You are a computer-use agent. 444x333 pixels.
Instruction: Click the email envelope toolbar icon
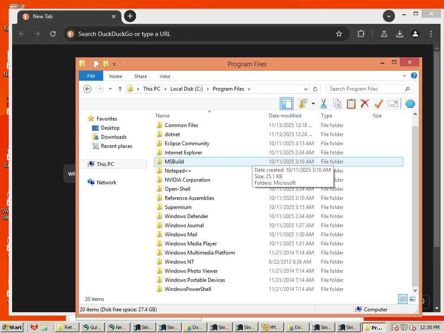393,104
